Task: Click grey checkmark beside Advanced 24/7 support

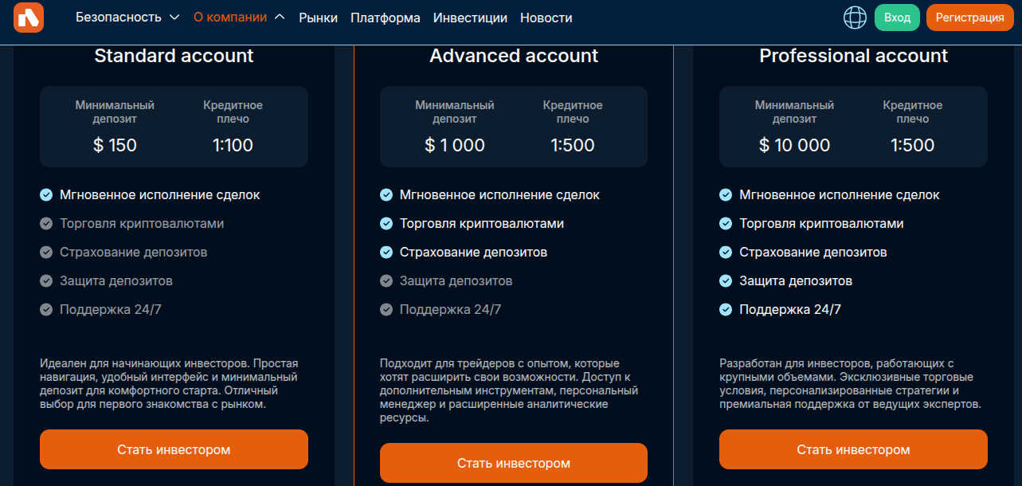Action: pyautogui.click(x=386, y=310)
